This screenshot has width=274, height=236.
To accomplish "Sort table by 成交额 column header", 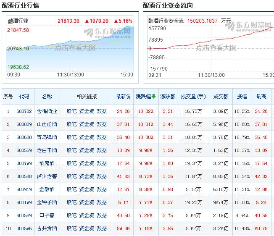I will (x=221, y=96).
